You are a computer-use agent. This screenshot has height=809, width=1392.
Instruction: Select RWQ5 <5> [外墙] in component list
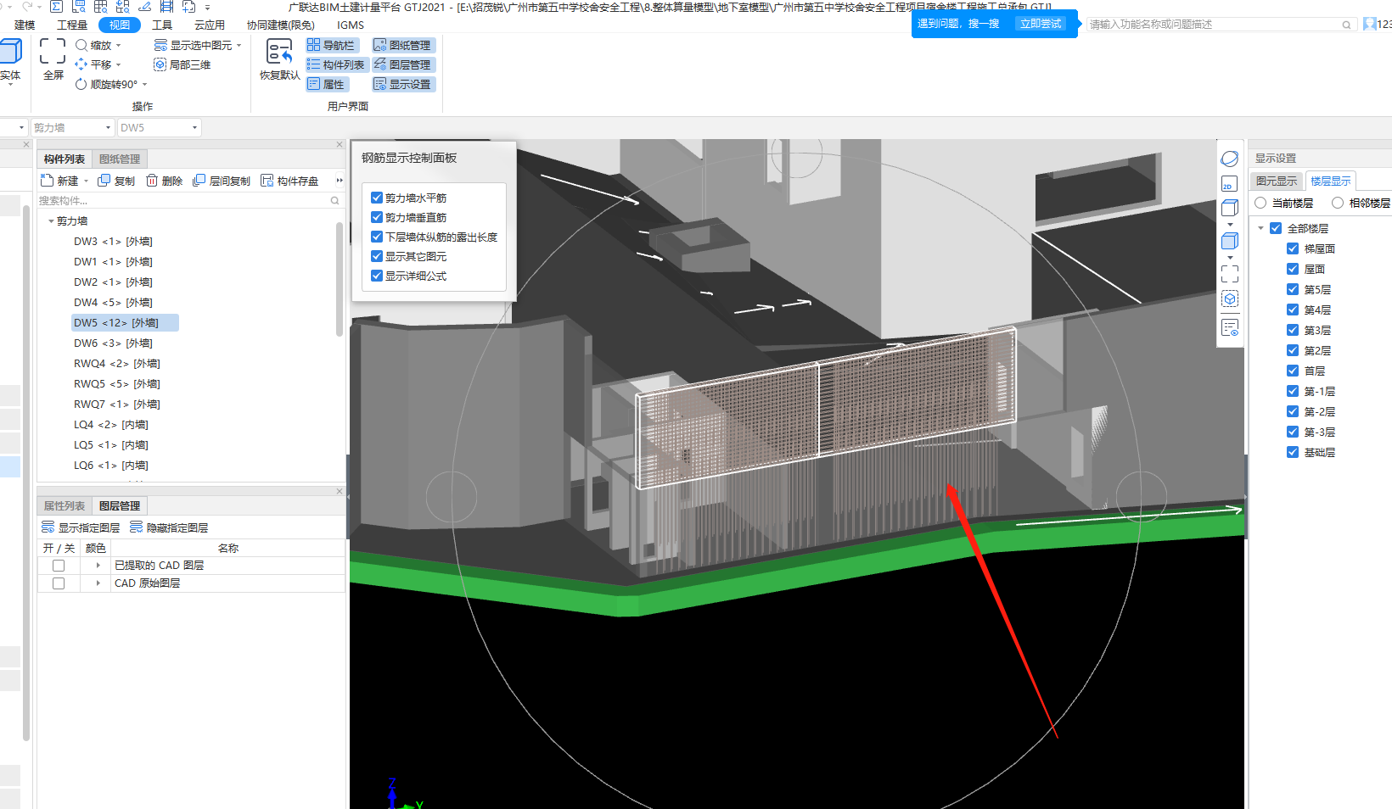point(116,384)
